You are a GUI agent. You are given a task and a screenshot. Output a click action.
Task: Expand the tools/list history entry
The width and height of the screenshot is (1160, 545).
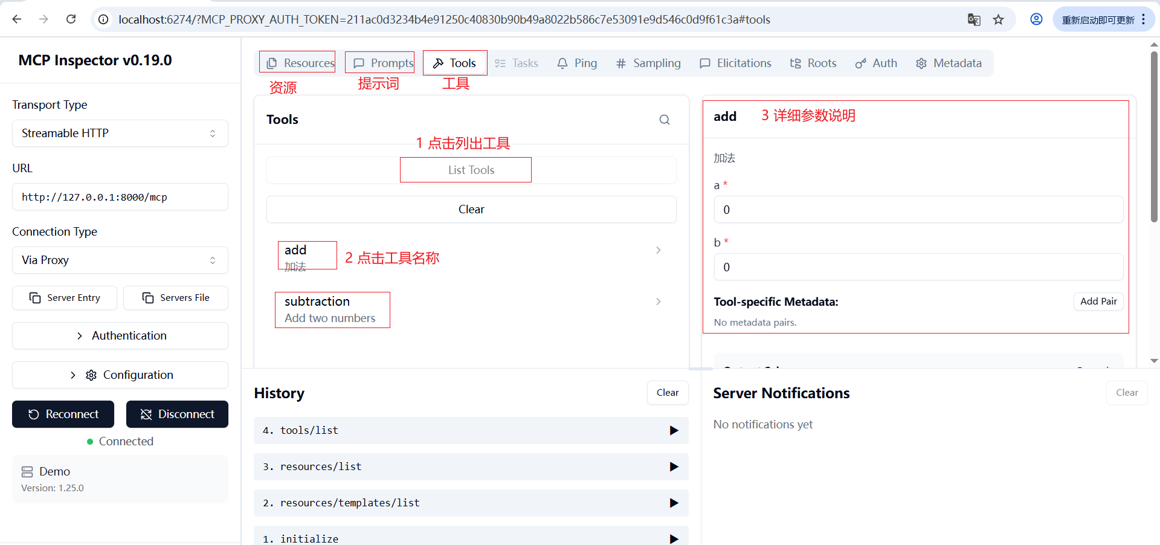pos(471,430)
